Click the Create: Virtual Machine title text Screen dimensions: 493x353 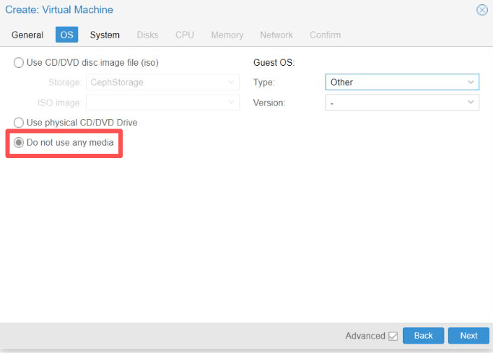click(59, 9)
